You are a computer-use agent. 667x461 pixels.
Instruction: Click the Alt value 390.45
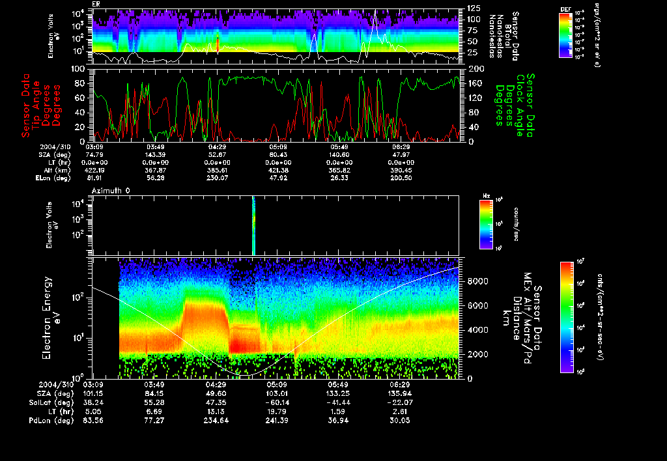(x=401, y=170)
